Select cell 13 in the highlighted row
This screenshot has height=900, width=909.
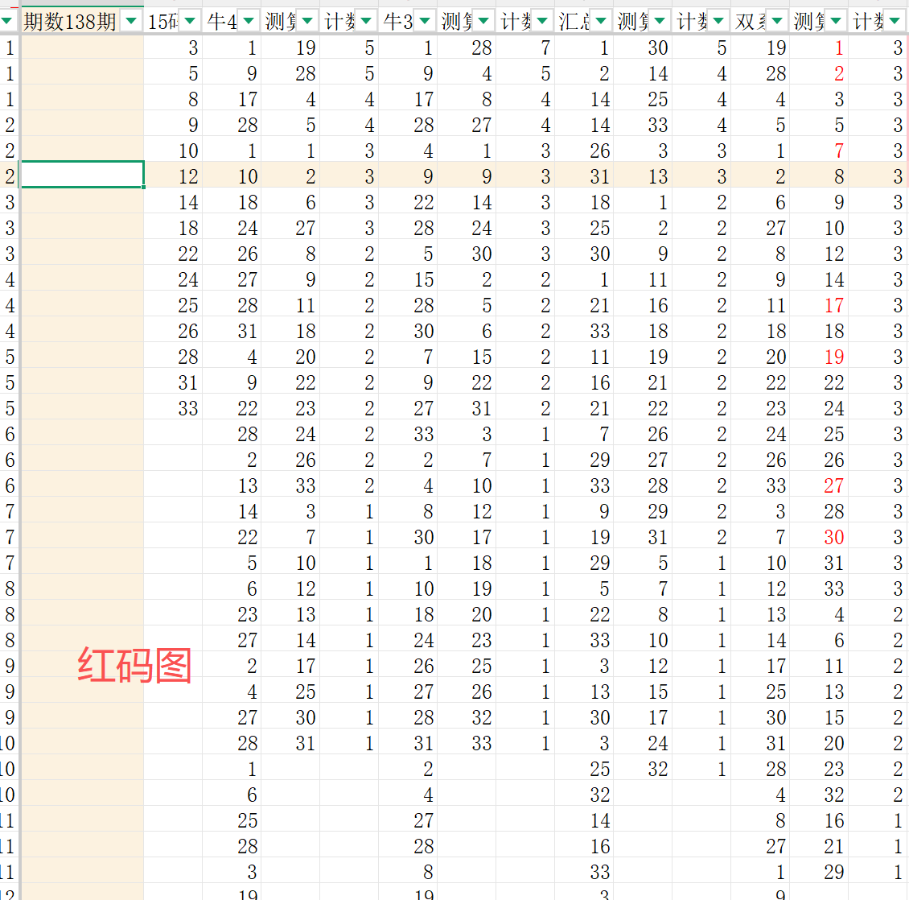pos(642,176)
